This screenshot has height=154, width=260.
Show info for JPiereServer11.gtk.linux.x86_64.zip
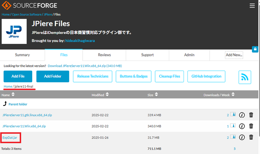(242, 115)
